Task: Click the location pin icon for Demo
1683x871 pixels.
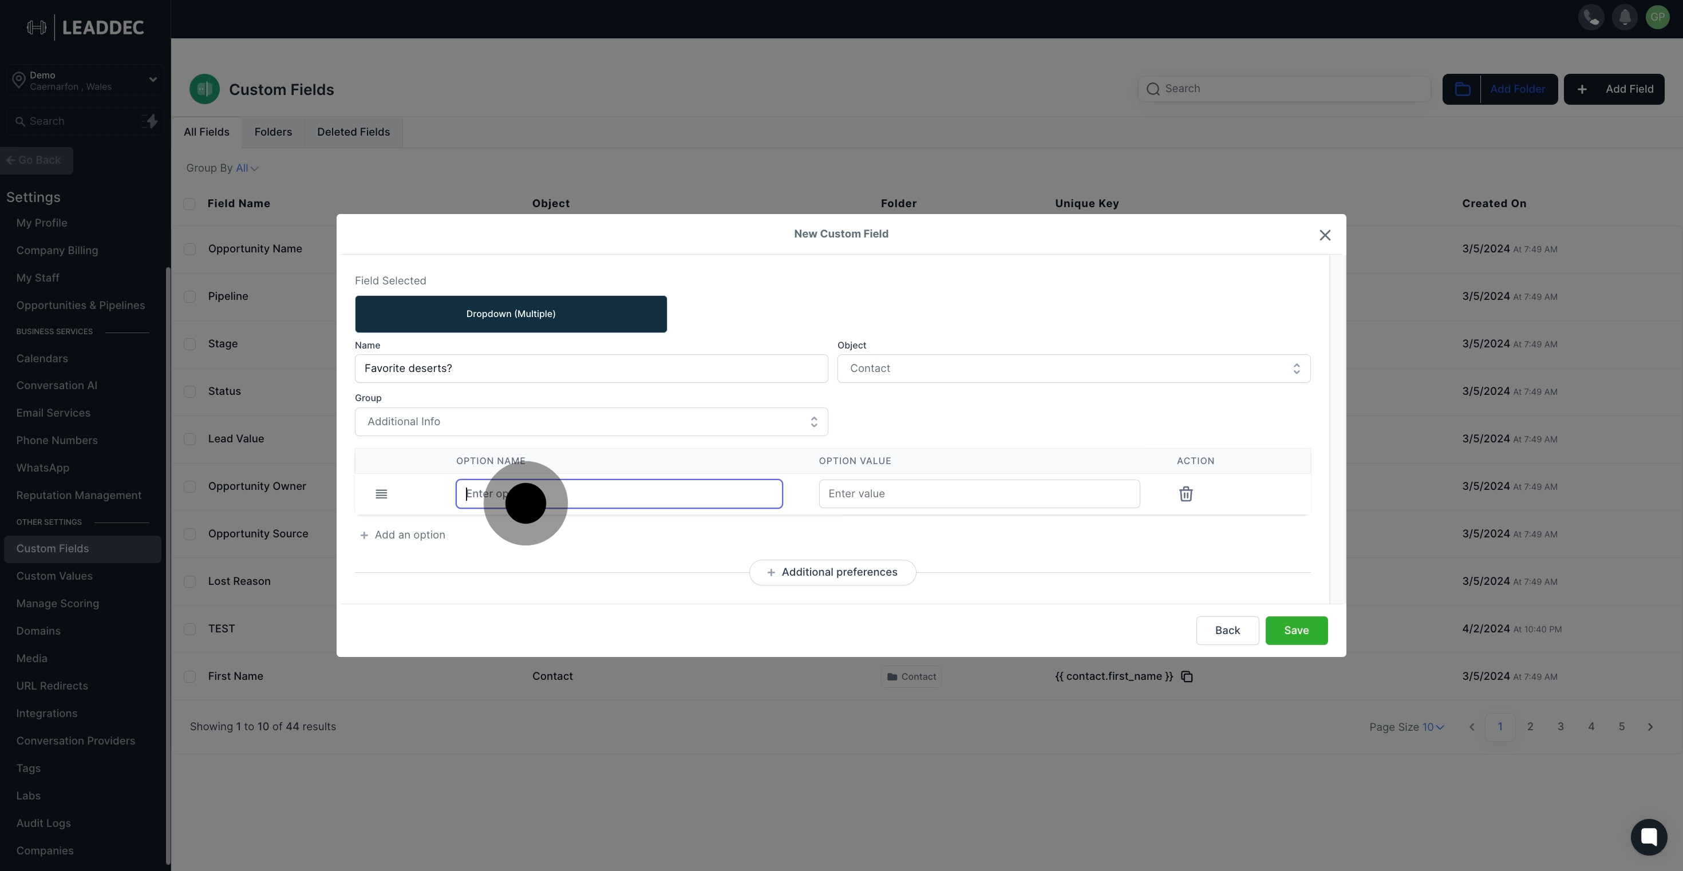Action: 19,81
